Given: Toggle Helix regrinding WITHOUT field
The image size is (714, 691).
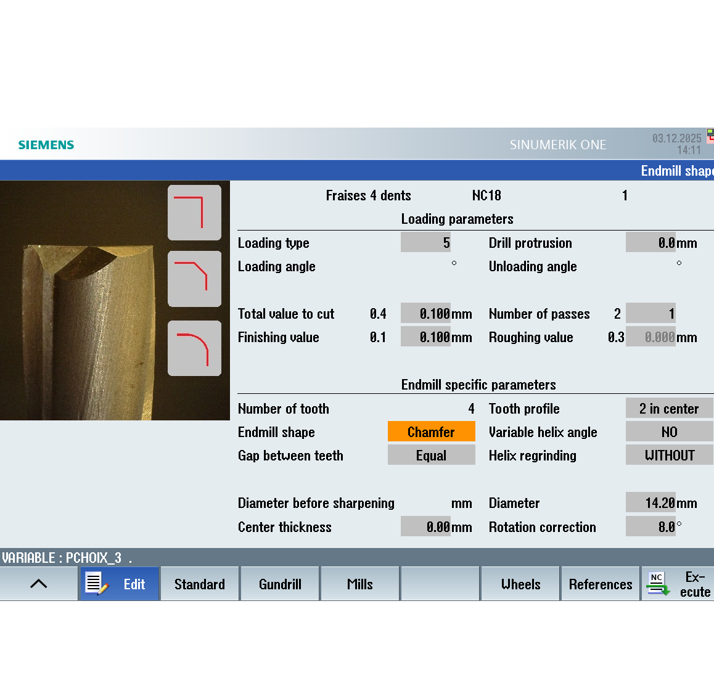Looking at the screenshot, I should tap(669, 456).
